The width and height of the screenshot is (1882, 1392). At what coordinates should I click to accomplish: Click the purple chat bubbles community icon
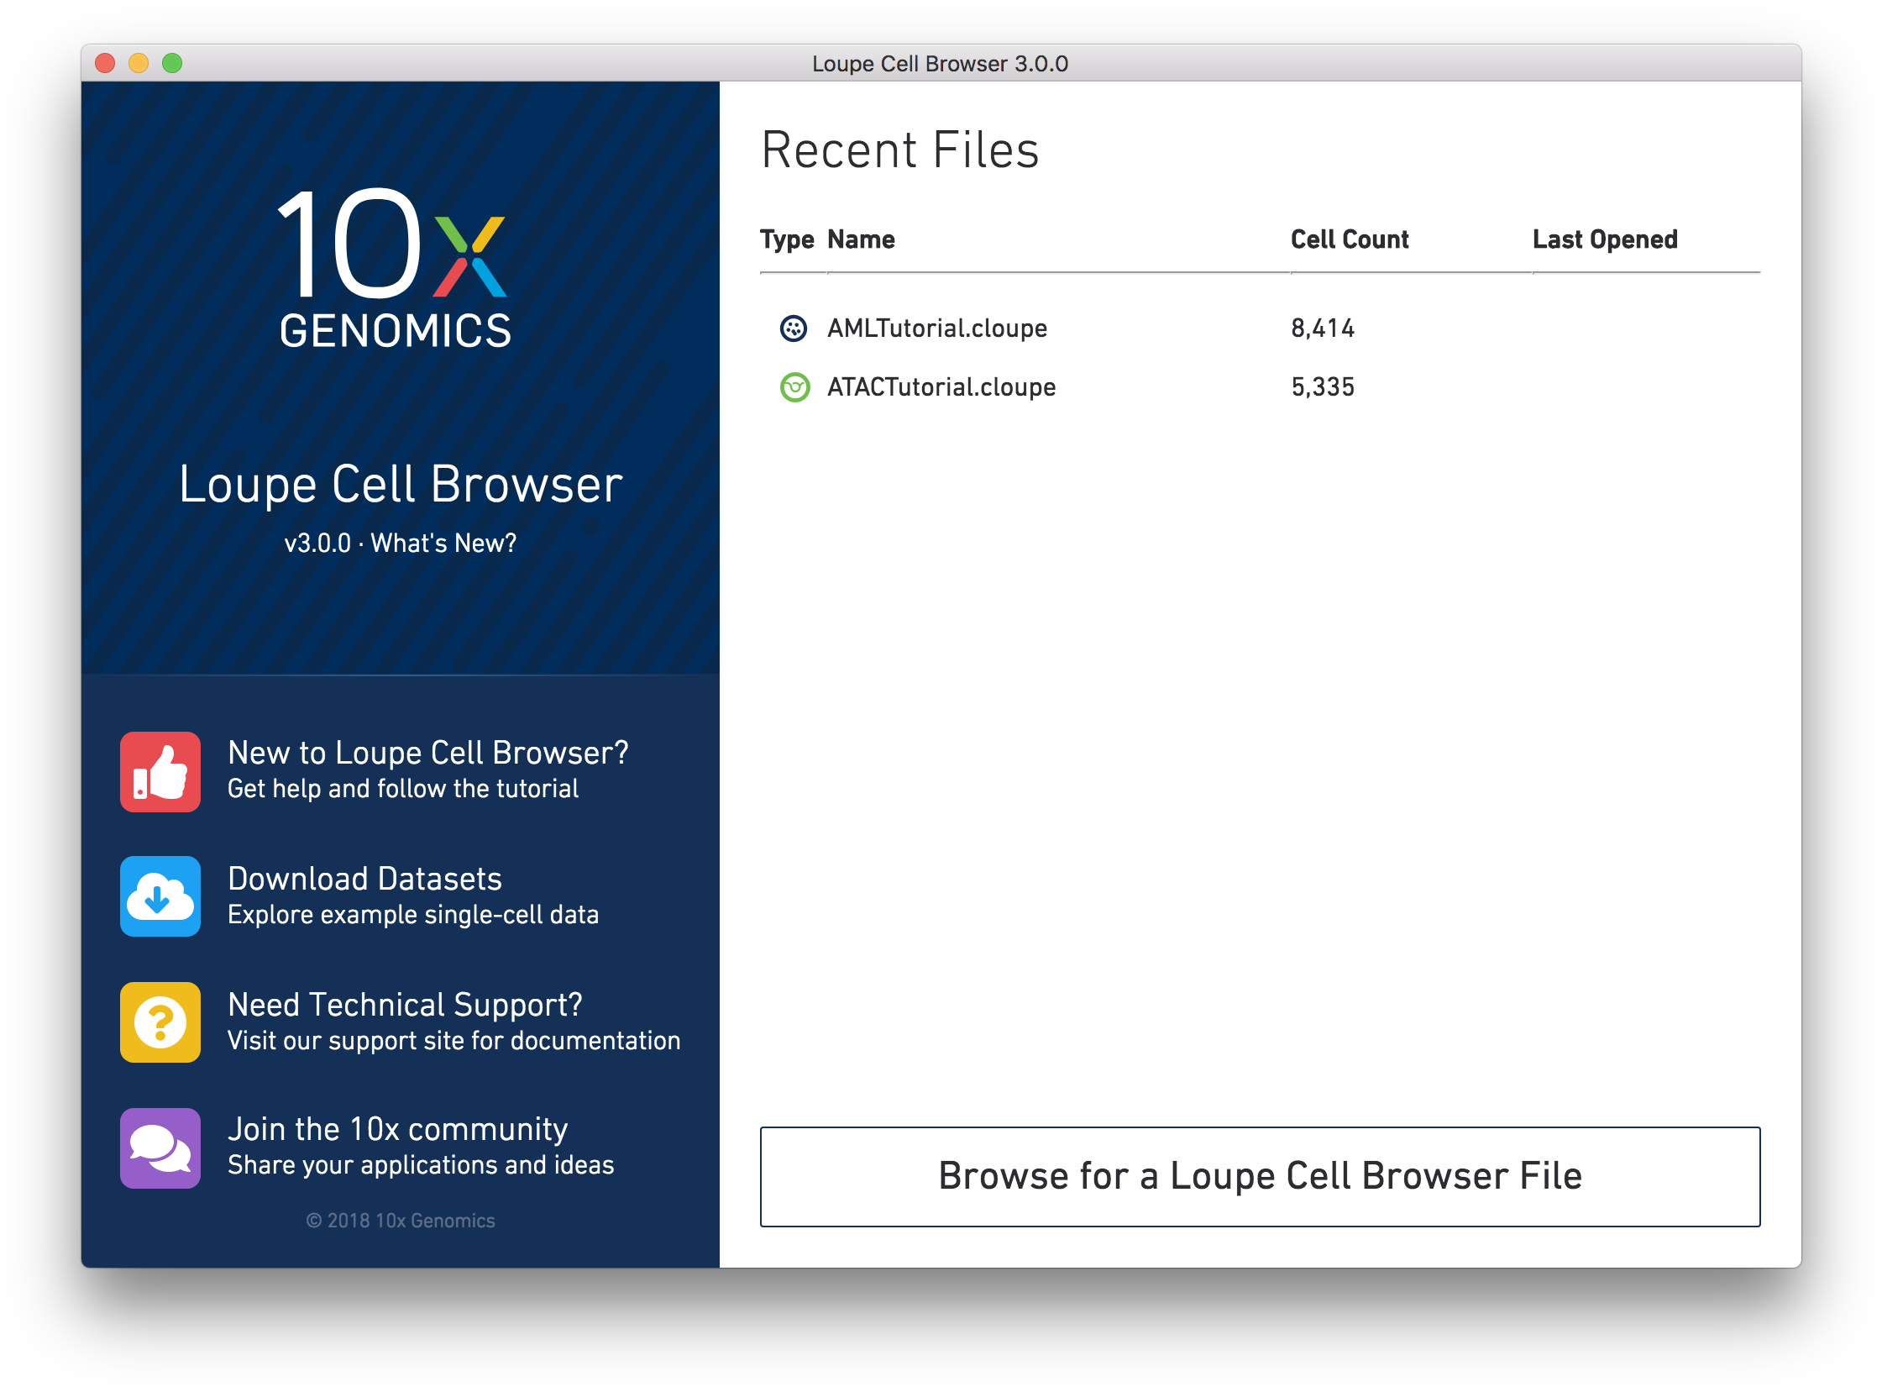point(160,1148)
